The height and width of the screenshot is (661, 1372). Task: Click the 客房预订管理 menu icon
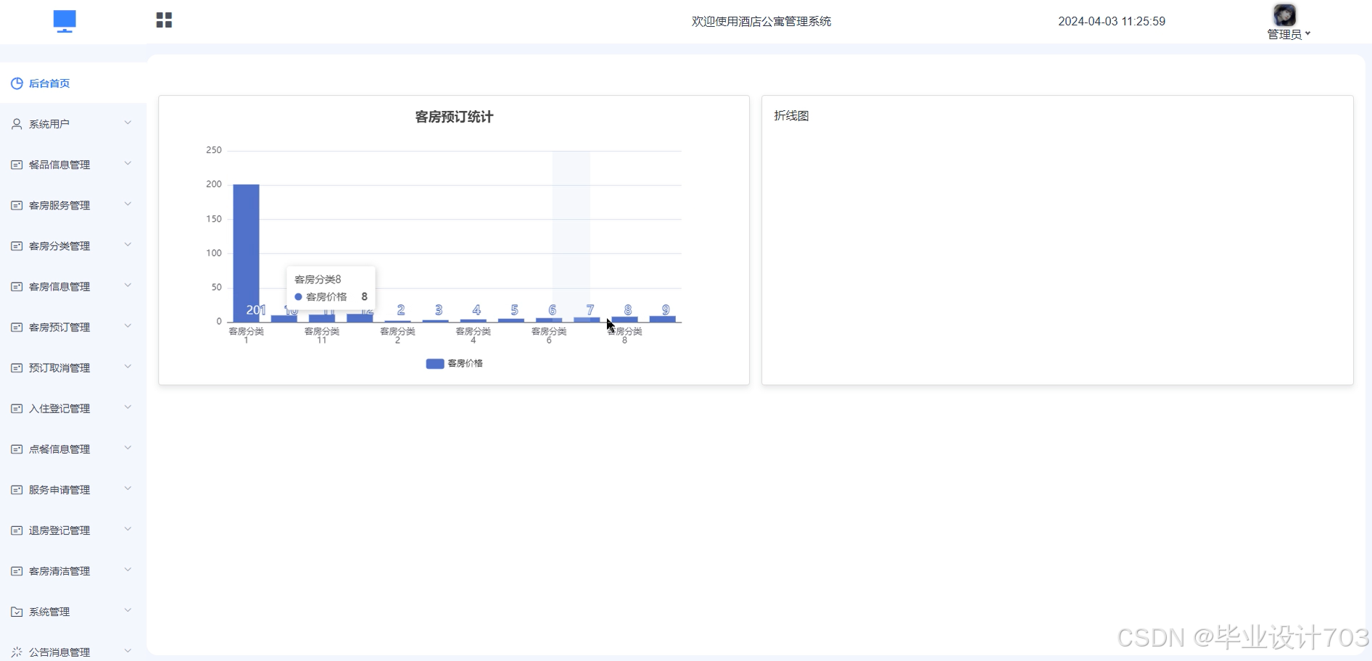click(x=17, y=327)
